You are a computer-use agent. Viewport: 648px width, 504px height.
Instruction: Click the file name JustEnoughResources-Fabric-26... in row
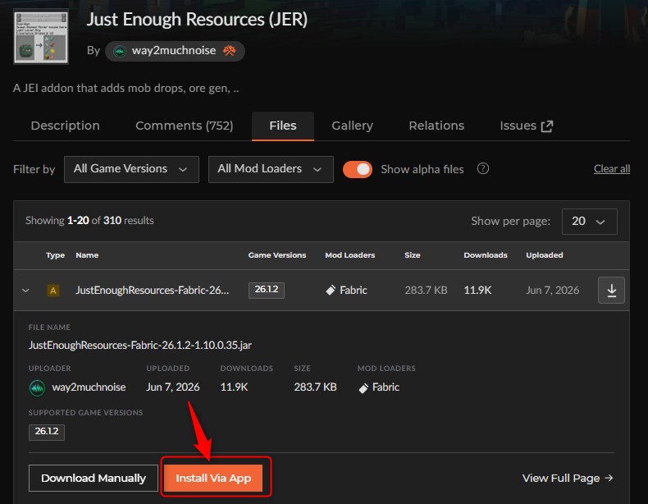[152, 291]
